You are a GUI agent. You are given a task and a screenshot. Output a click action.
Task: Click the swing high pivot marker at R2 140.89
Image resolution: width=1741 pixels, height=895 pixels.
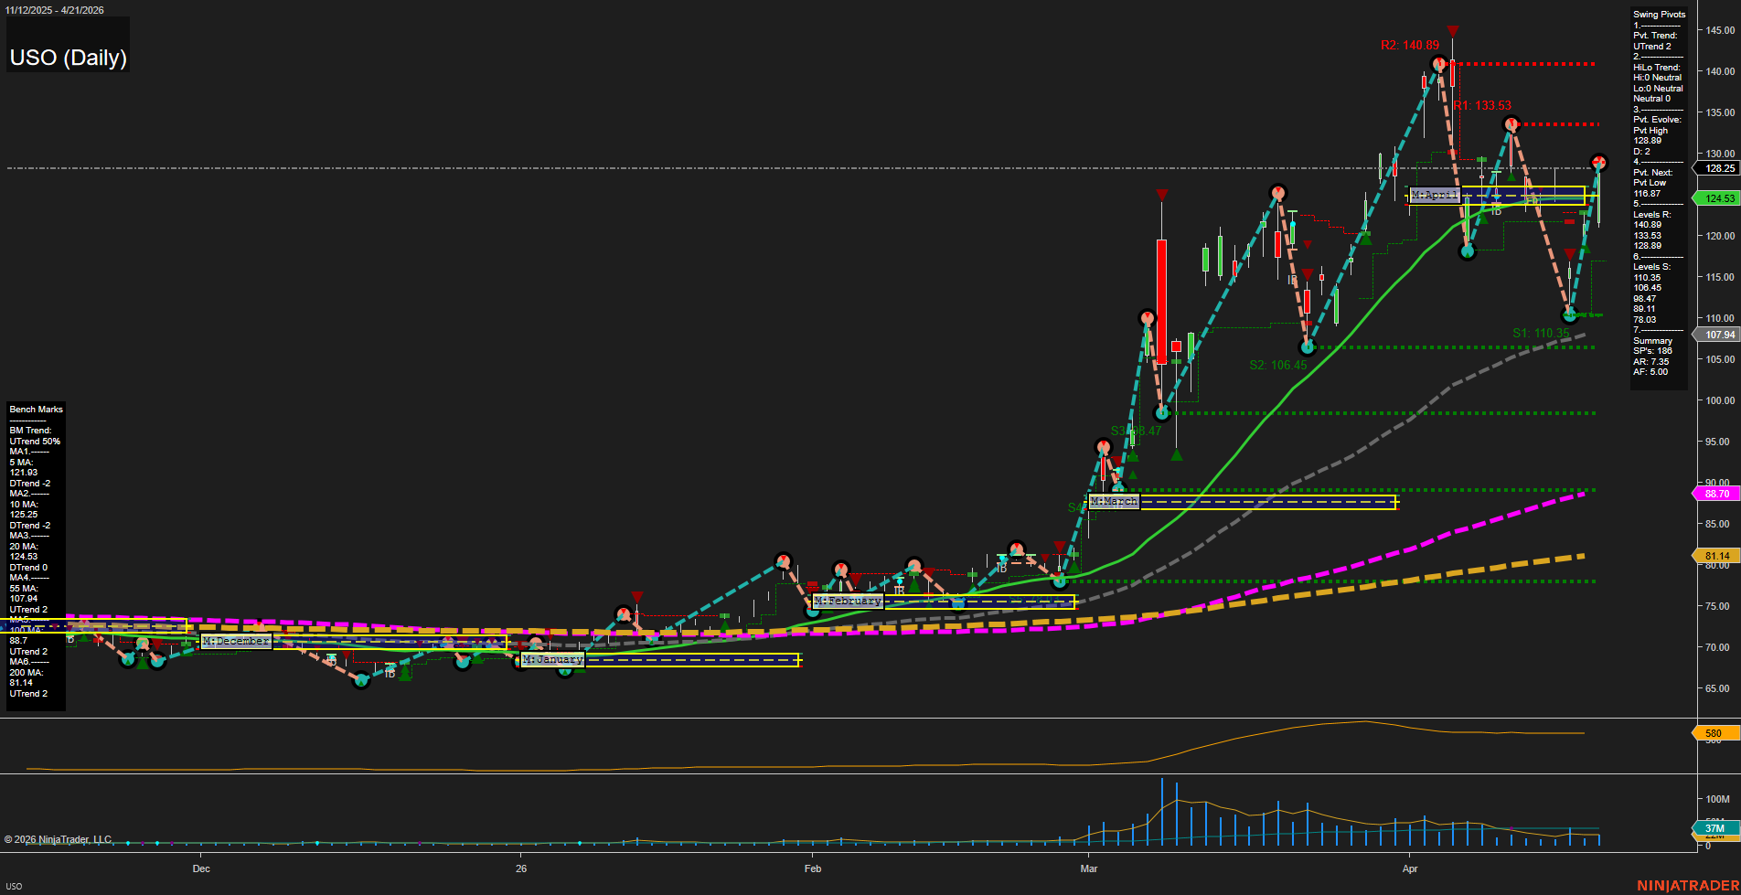(x=1439, y=64)
